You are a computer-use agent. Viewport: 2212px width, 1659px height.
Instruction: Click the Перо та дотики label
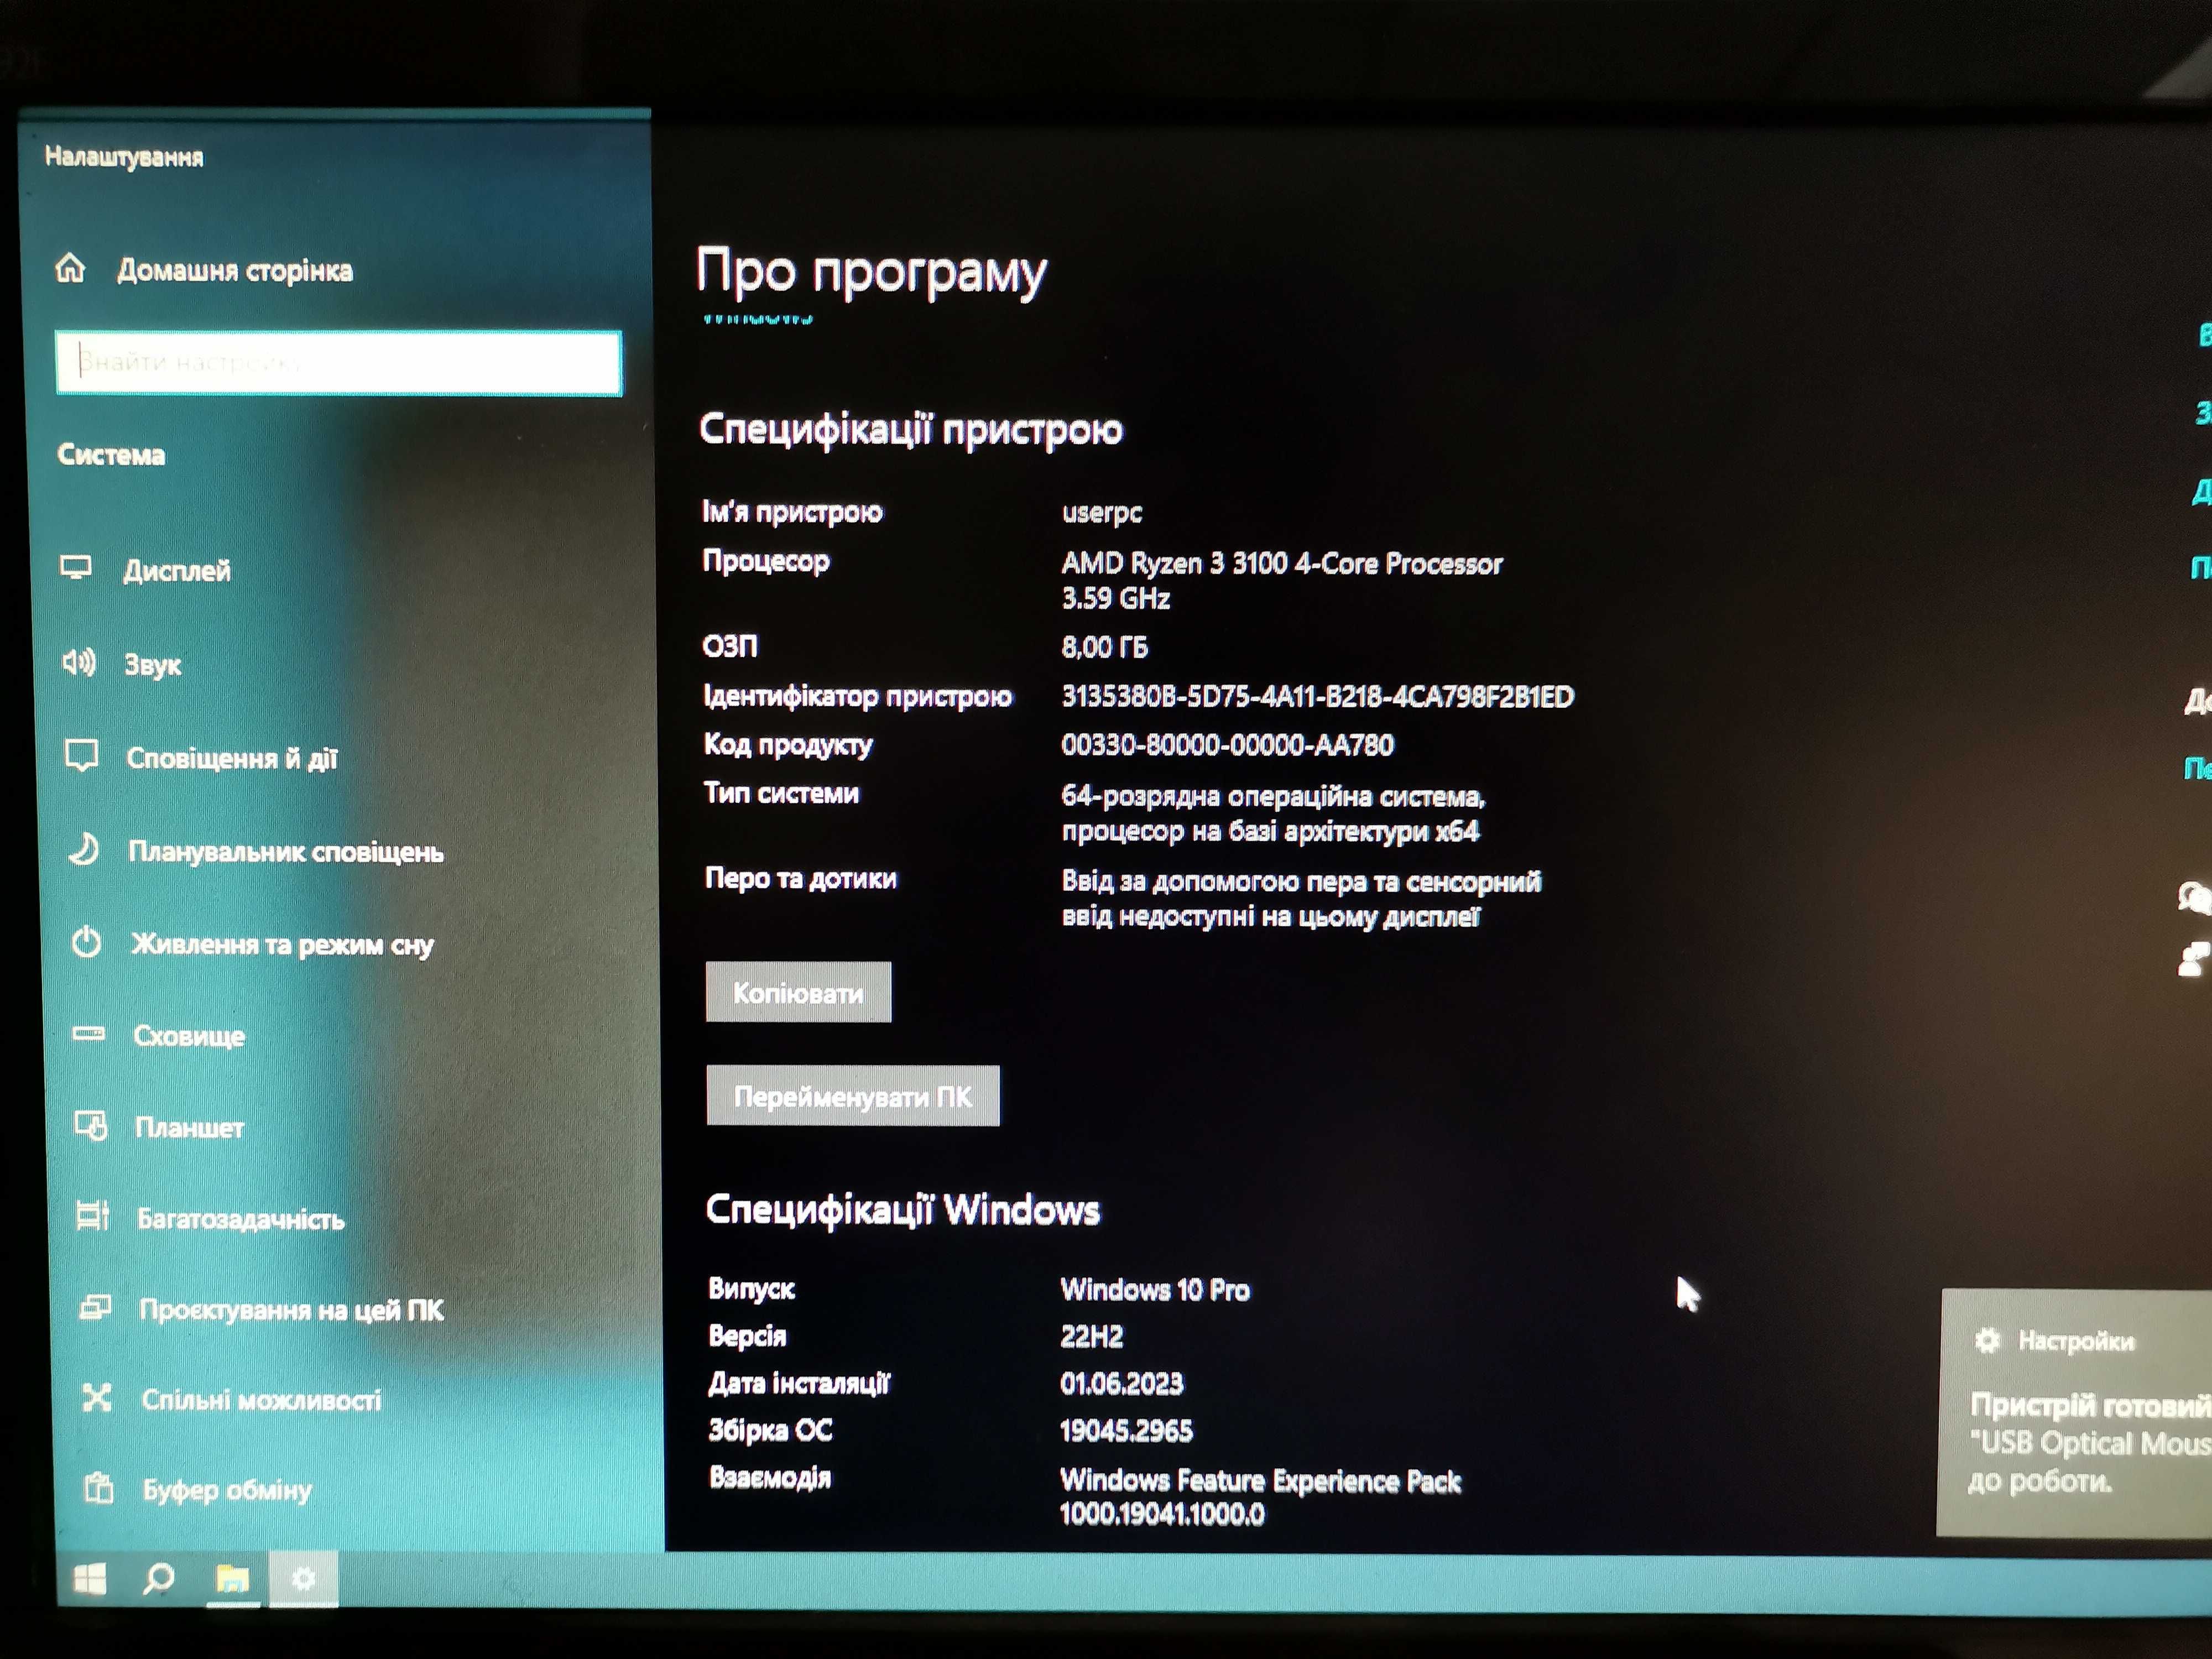coord(800,878)
